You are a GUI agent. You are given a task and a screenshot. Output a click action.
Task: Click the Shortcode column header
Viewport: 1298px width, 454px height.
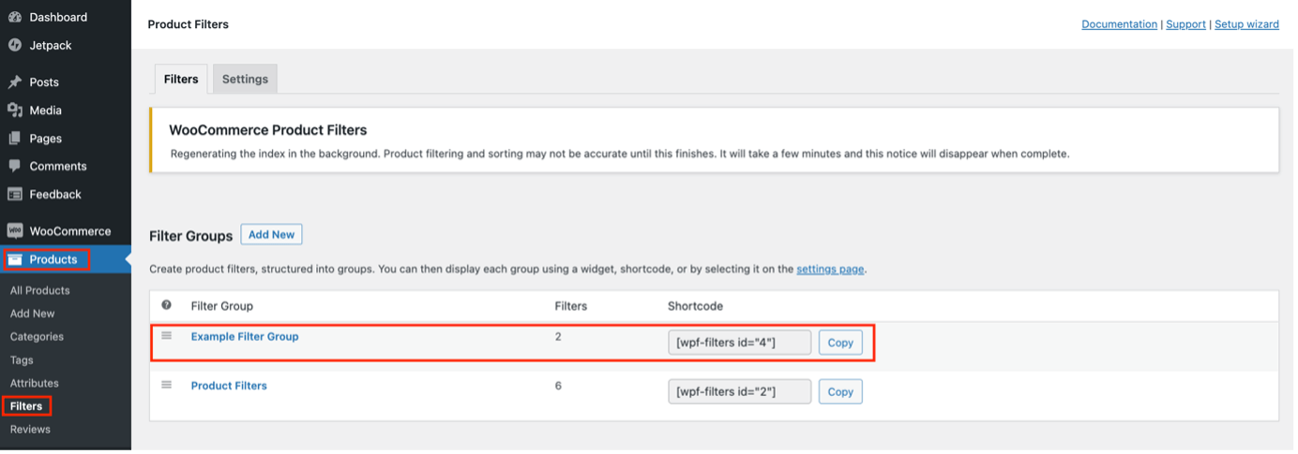click(695, 306)
